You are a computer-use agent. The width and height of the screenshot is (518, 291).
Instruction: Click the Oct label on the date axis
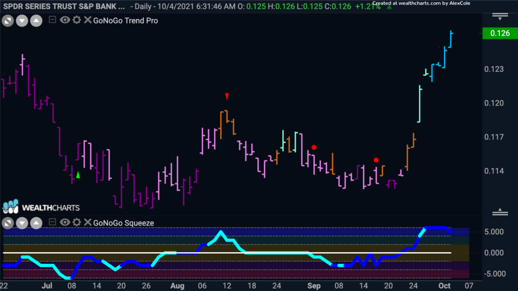(x=444, y=286)
